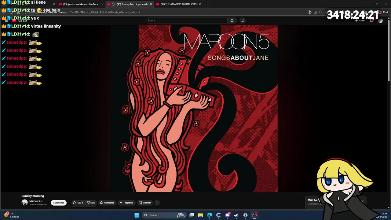
Task: Click into the YouTube Buscar search field
Action: click(186, 20)
